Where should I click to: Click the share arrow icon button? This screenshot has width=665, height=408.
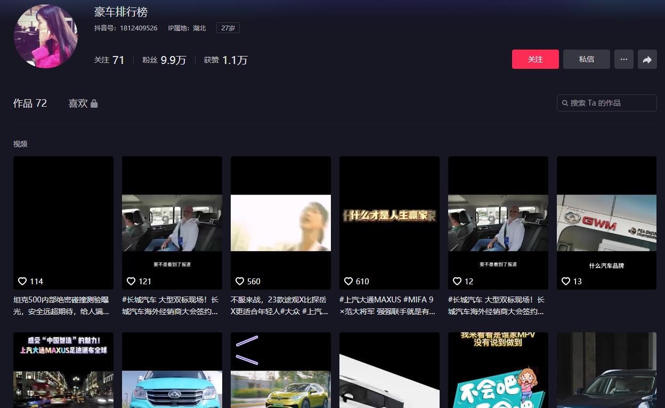click(x=647, y=59)
